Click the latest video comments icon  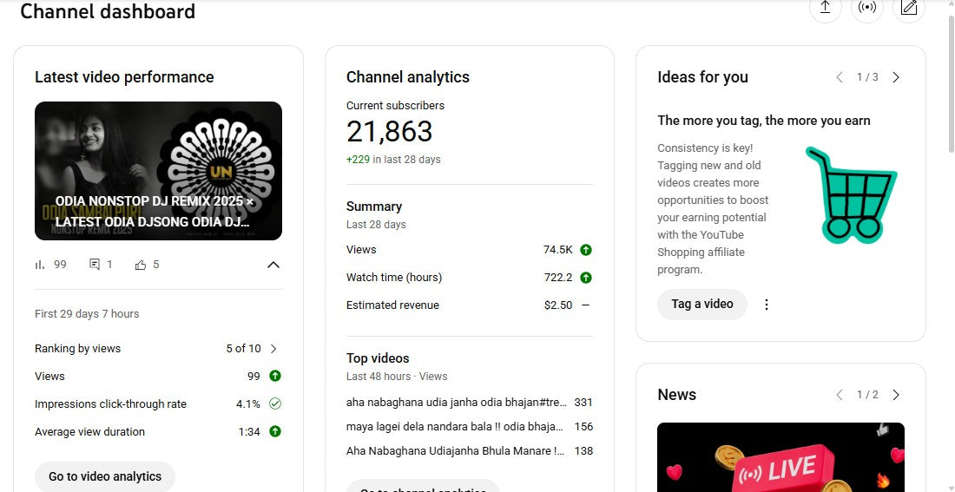(95, 265)
